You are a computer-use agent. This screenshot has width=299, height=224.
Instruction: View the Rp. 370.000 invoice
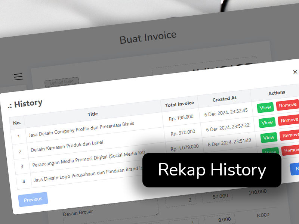click(x=267, y=123)
